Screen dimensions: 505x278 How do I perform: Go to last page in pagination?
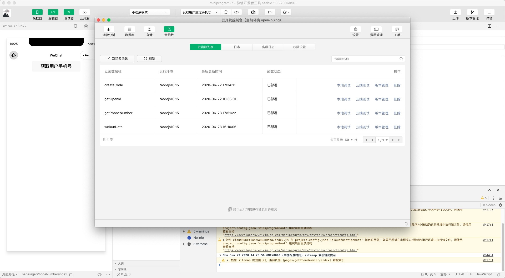click(x=399, y=140)
